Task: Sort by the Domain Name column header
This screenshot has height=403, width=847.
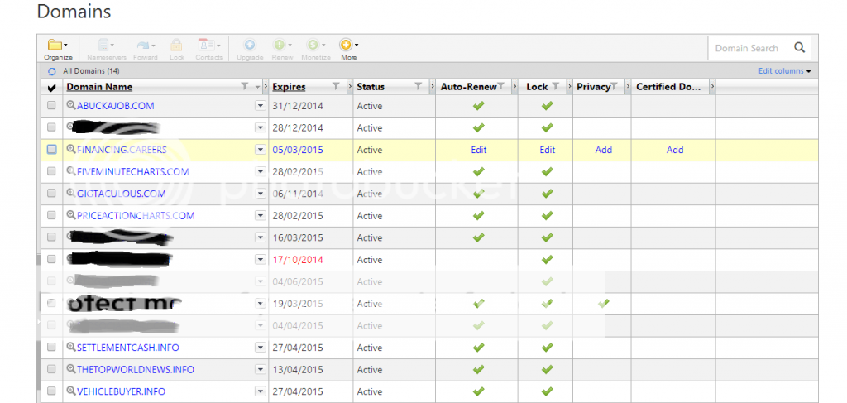Action: [99, 86]
